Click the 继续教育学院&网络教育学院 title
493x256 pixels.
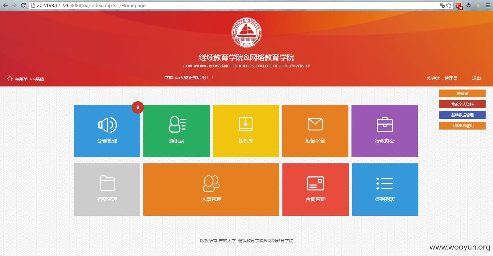(x=246, y=58)
